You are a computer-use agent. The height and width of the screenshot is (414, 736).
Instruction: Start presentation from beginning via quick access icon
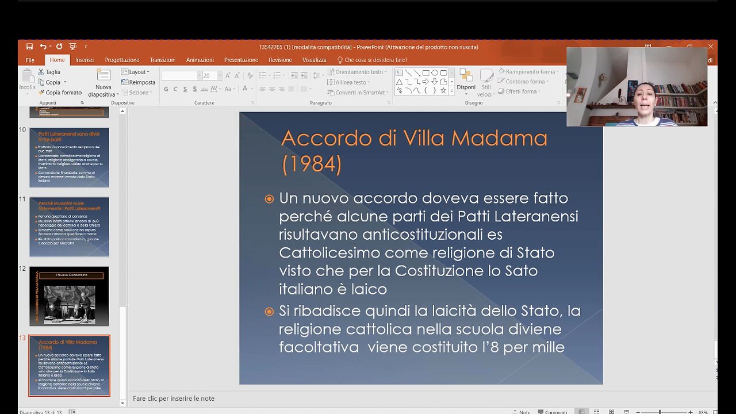tap(73, 47)
